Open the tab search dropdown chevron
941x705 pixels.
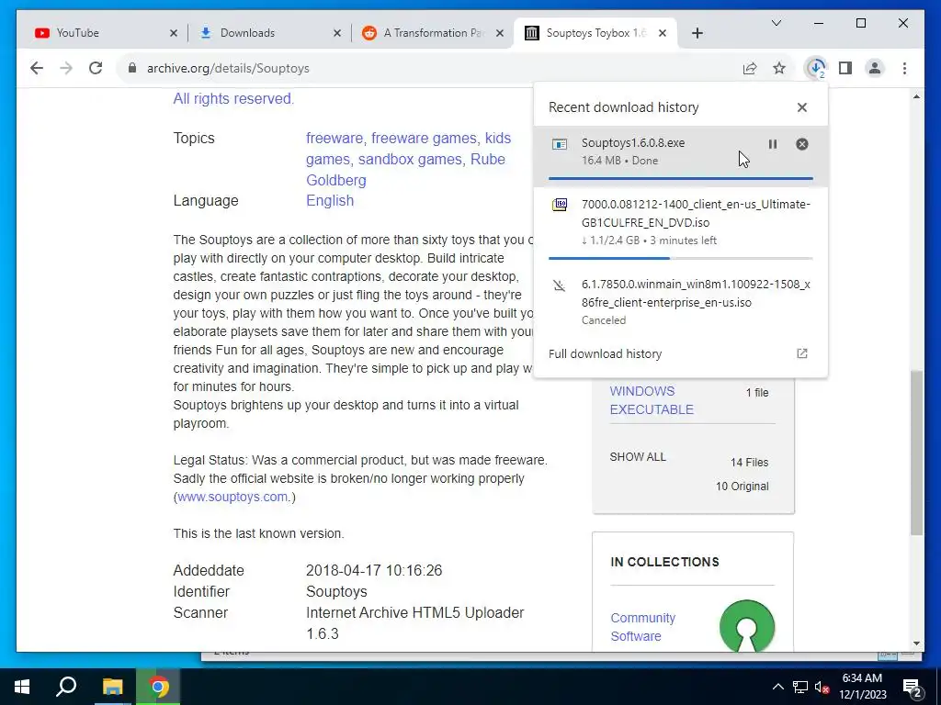pos(776,23)
